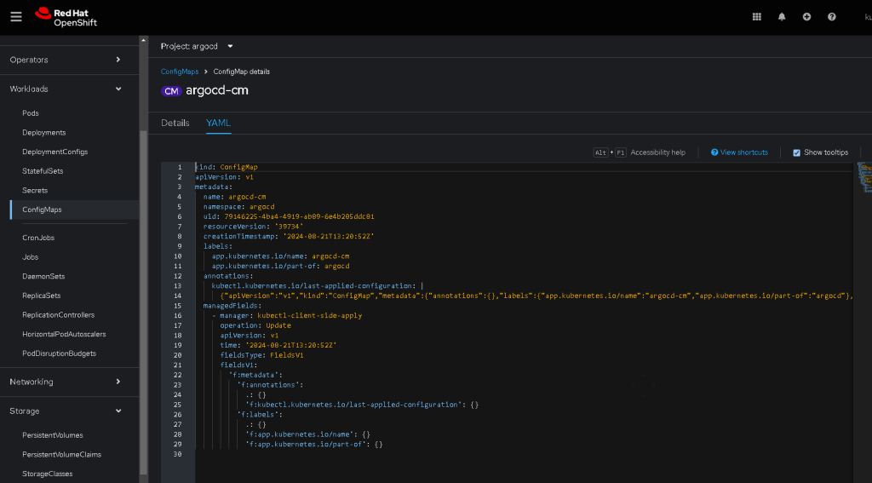Click the line 'name: argocd-cm'
Screen dimensions: 872x483
[x=235, y=197]
